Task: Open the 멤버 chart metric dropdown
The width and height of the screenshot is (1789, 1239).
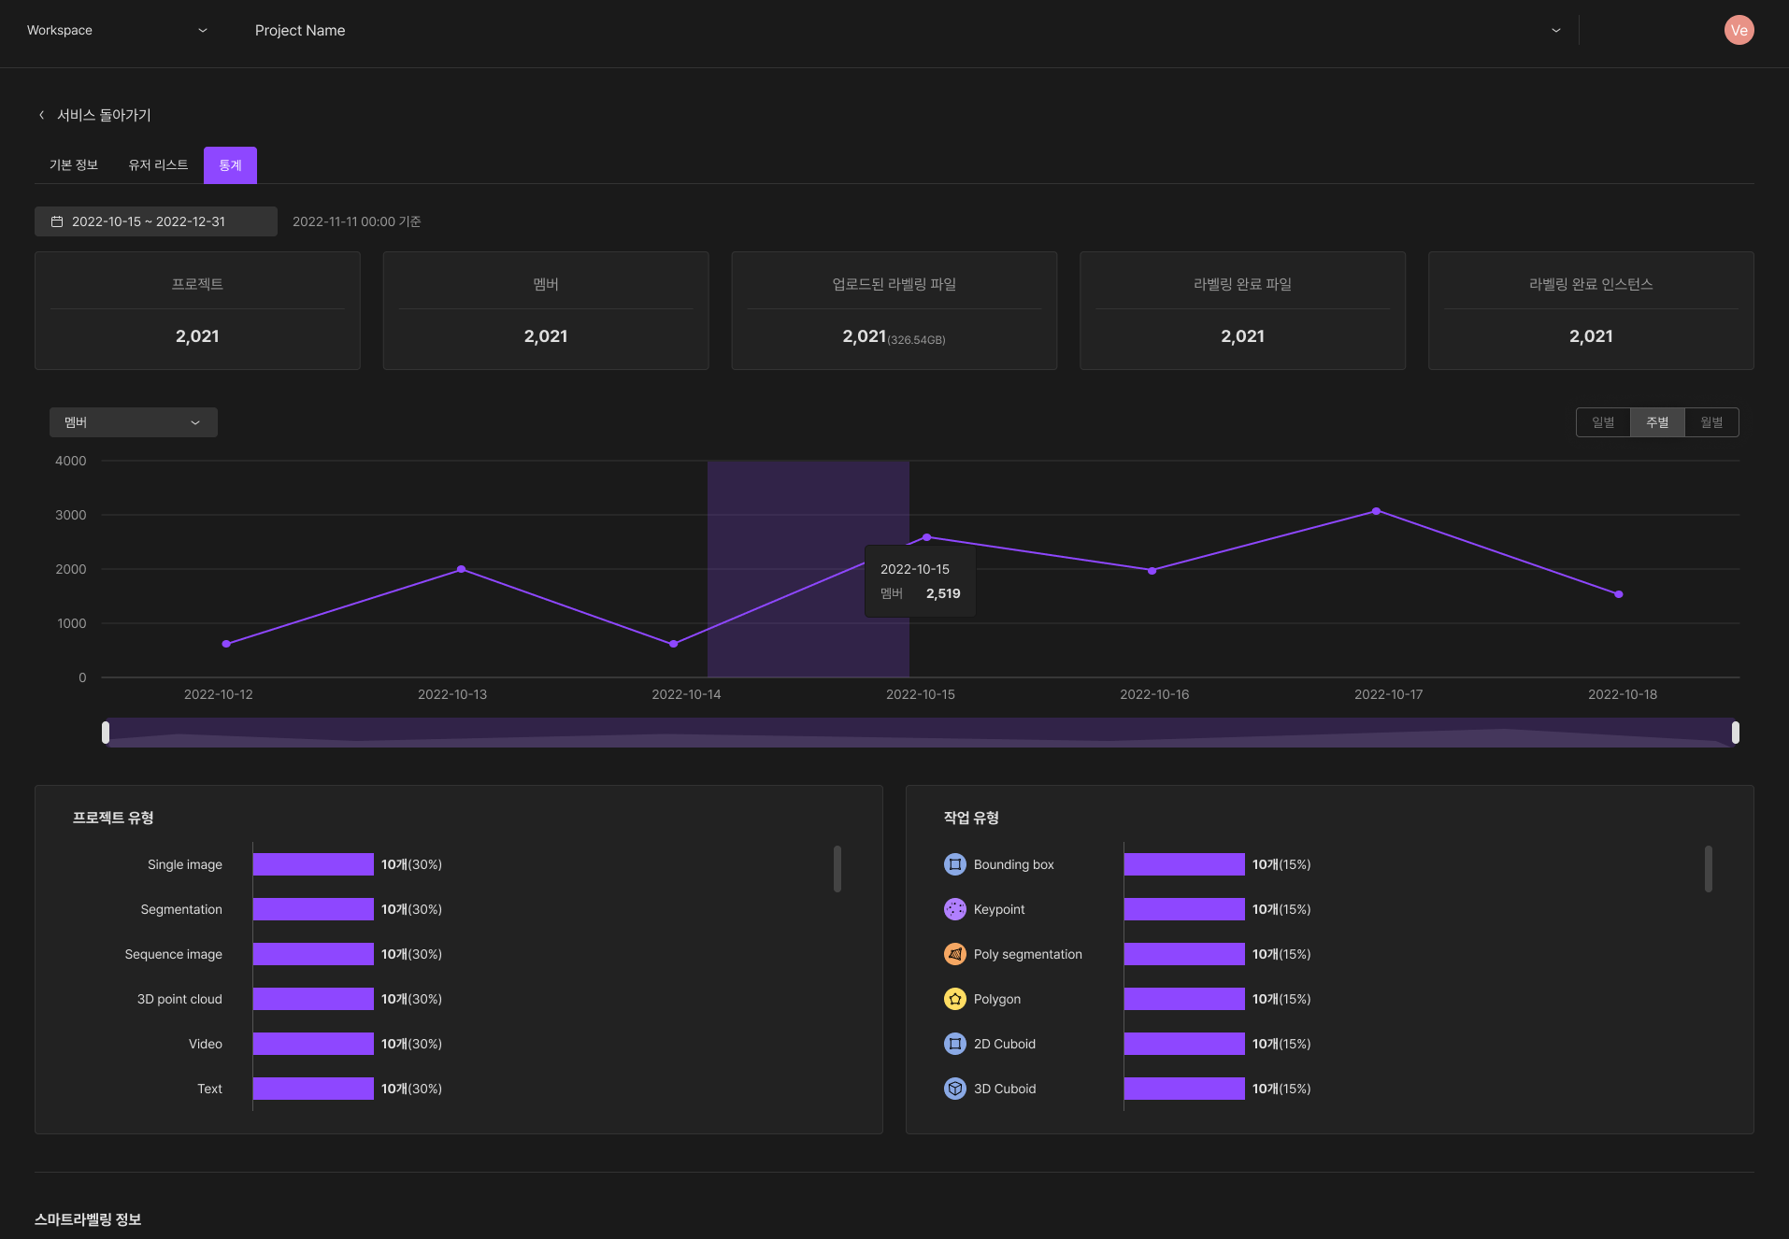Action: point(133,422)
